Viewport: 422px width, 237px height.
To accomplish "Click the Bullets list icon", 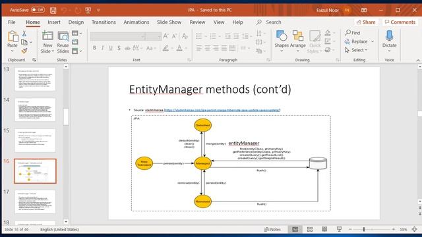I will pos(199,36).
